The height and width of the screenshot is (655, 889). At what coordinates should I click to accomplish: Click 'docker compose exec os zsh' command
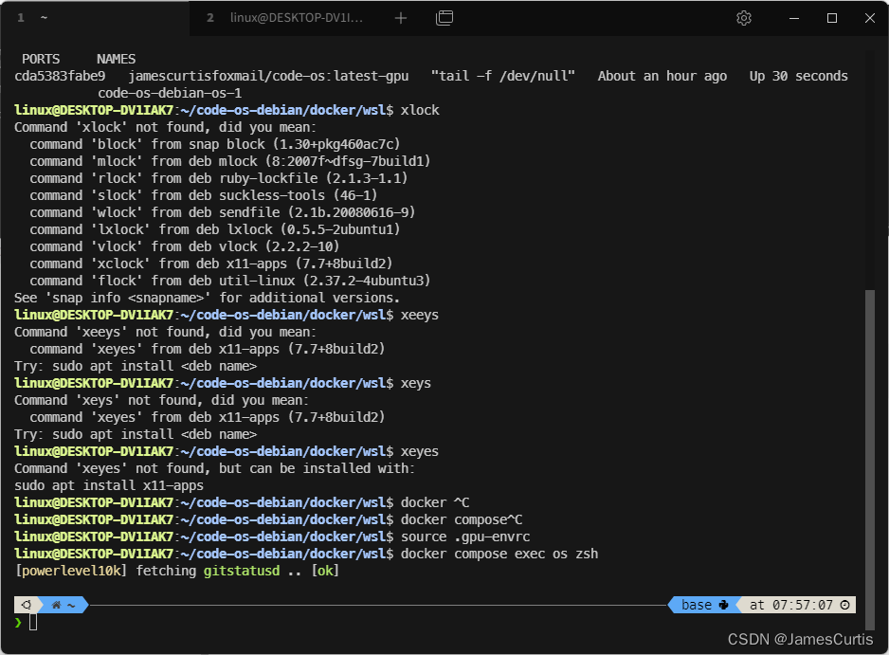tap(499, 554)
